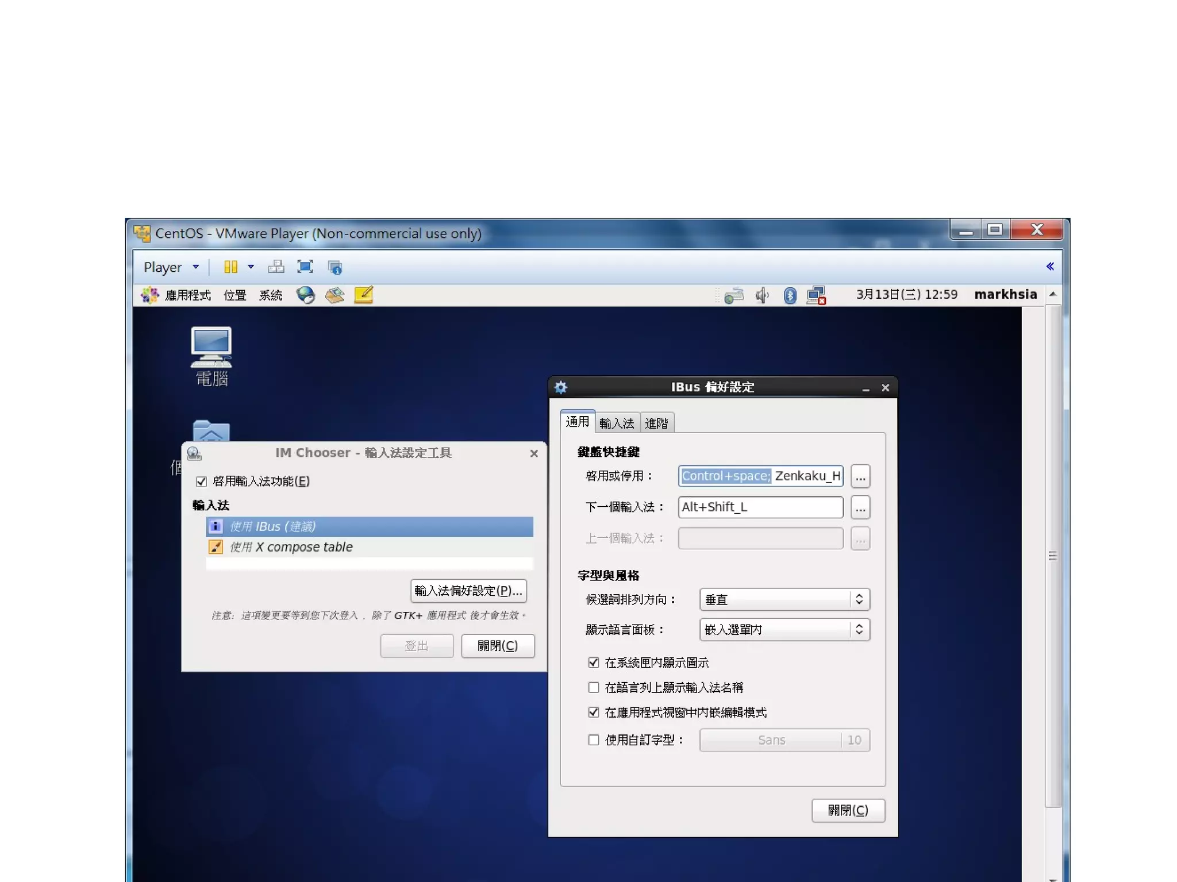The image size is (1177, 882).
Task: Click the ... button beside 啓用或停用
Action: (860, 476)
